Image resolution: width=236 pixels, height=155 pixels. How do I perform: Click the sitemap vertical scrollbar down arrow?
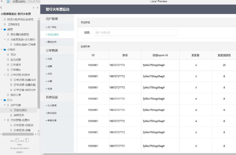tap(39, 131)
